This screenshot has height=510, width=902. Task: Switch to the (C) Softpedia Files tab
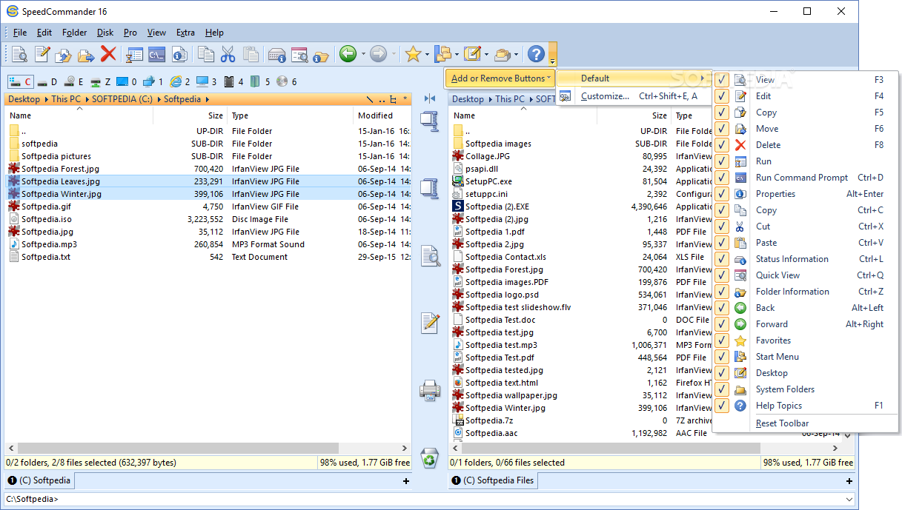coord(493,480)
